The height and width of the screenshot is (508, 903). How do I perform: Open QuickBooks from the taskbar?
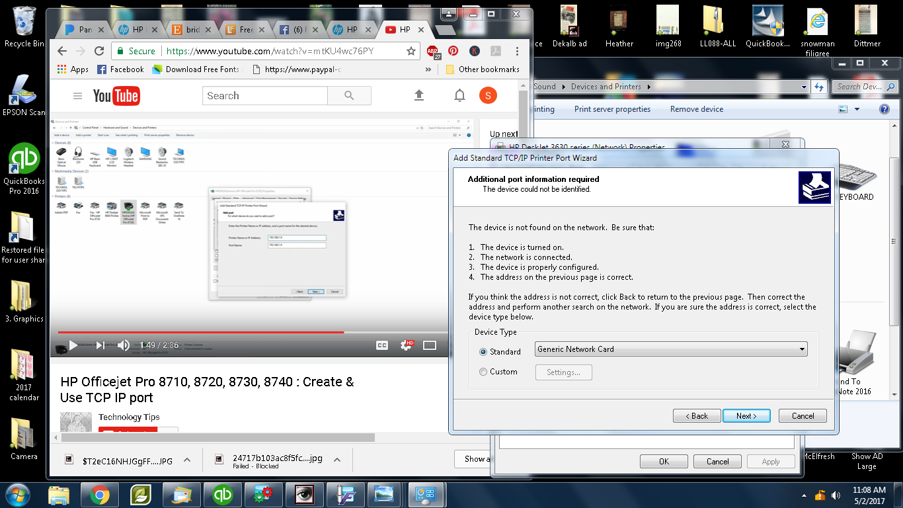[x=223, y=494]
